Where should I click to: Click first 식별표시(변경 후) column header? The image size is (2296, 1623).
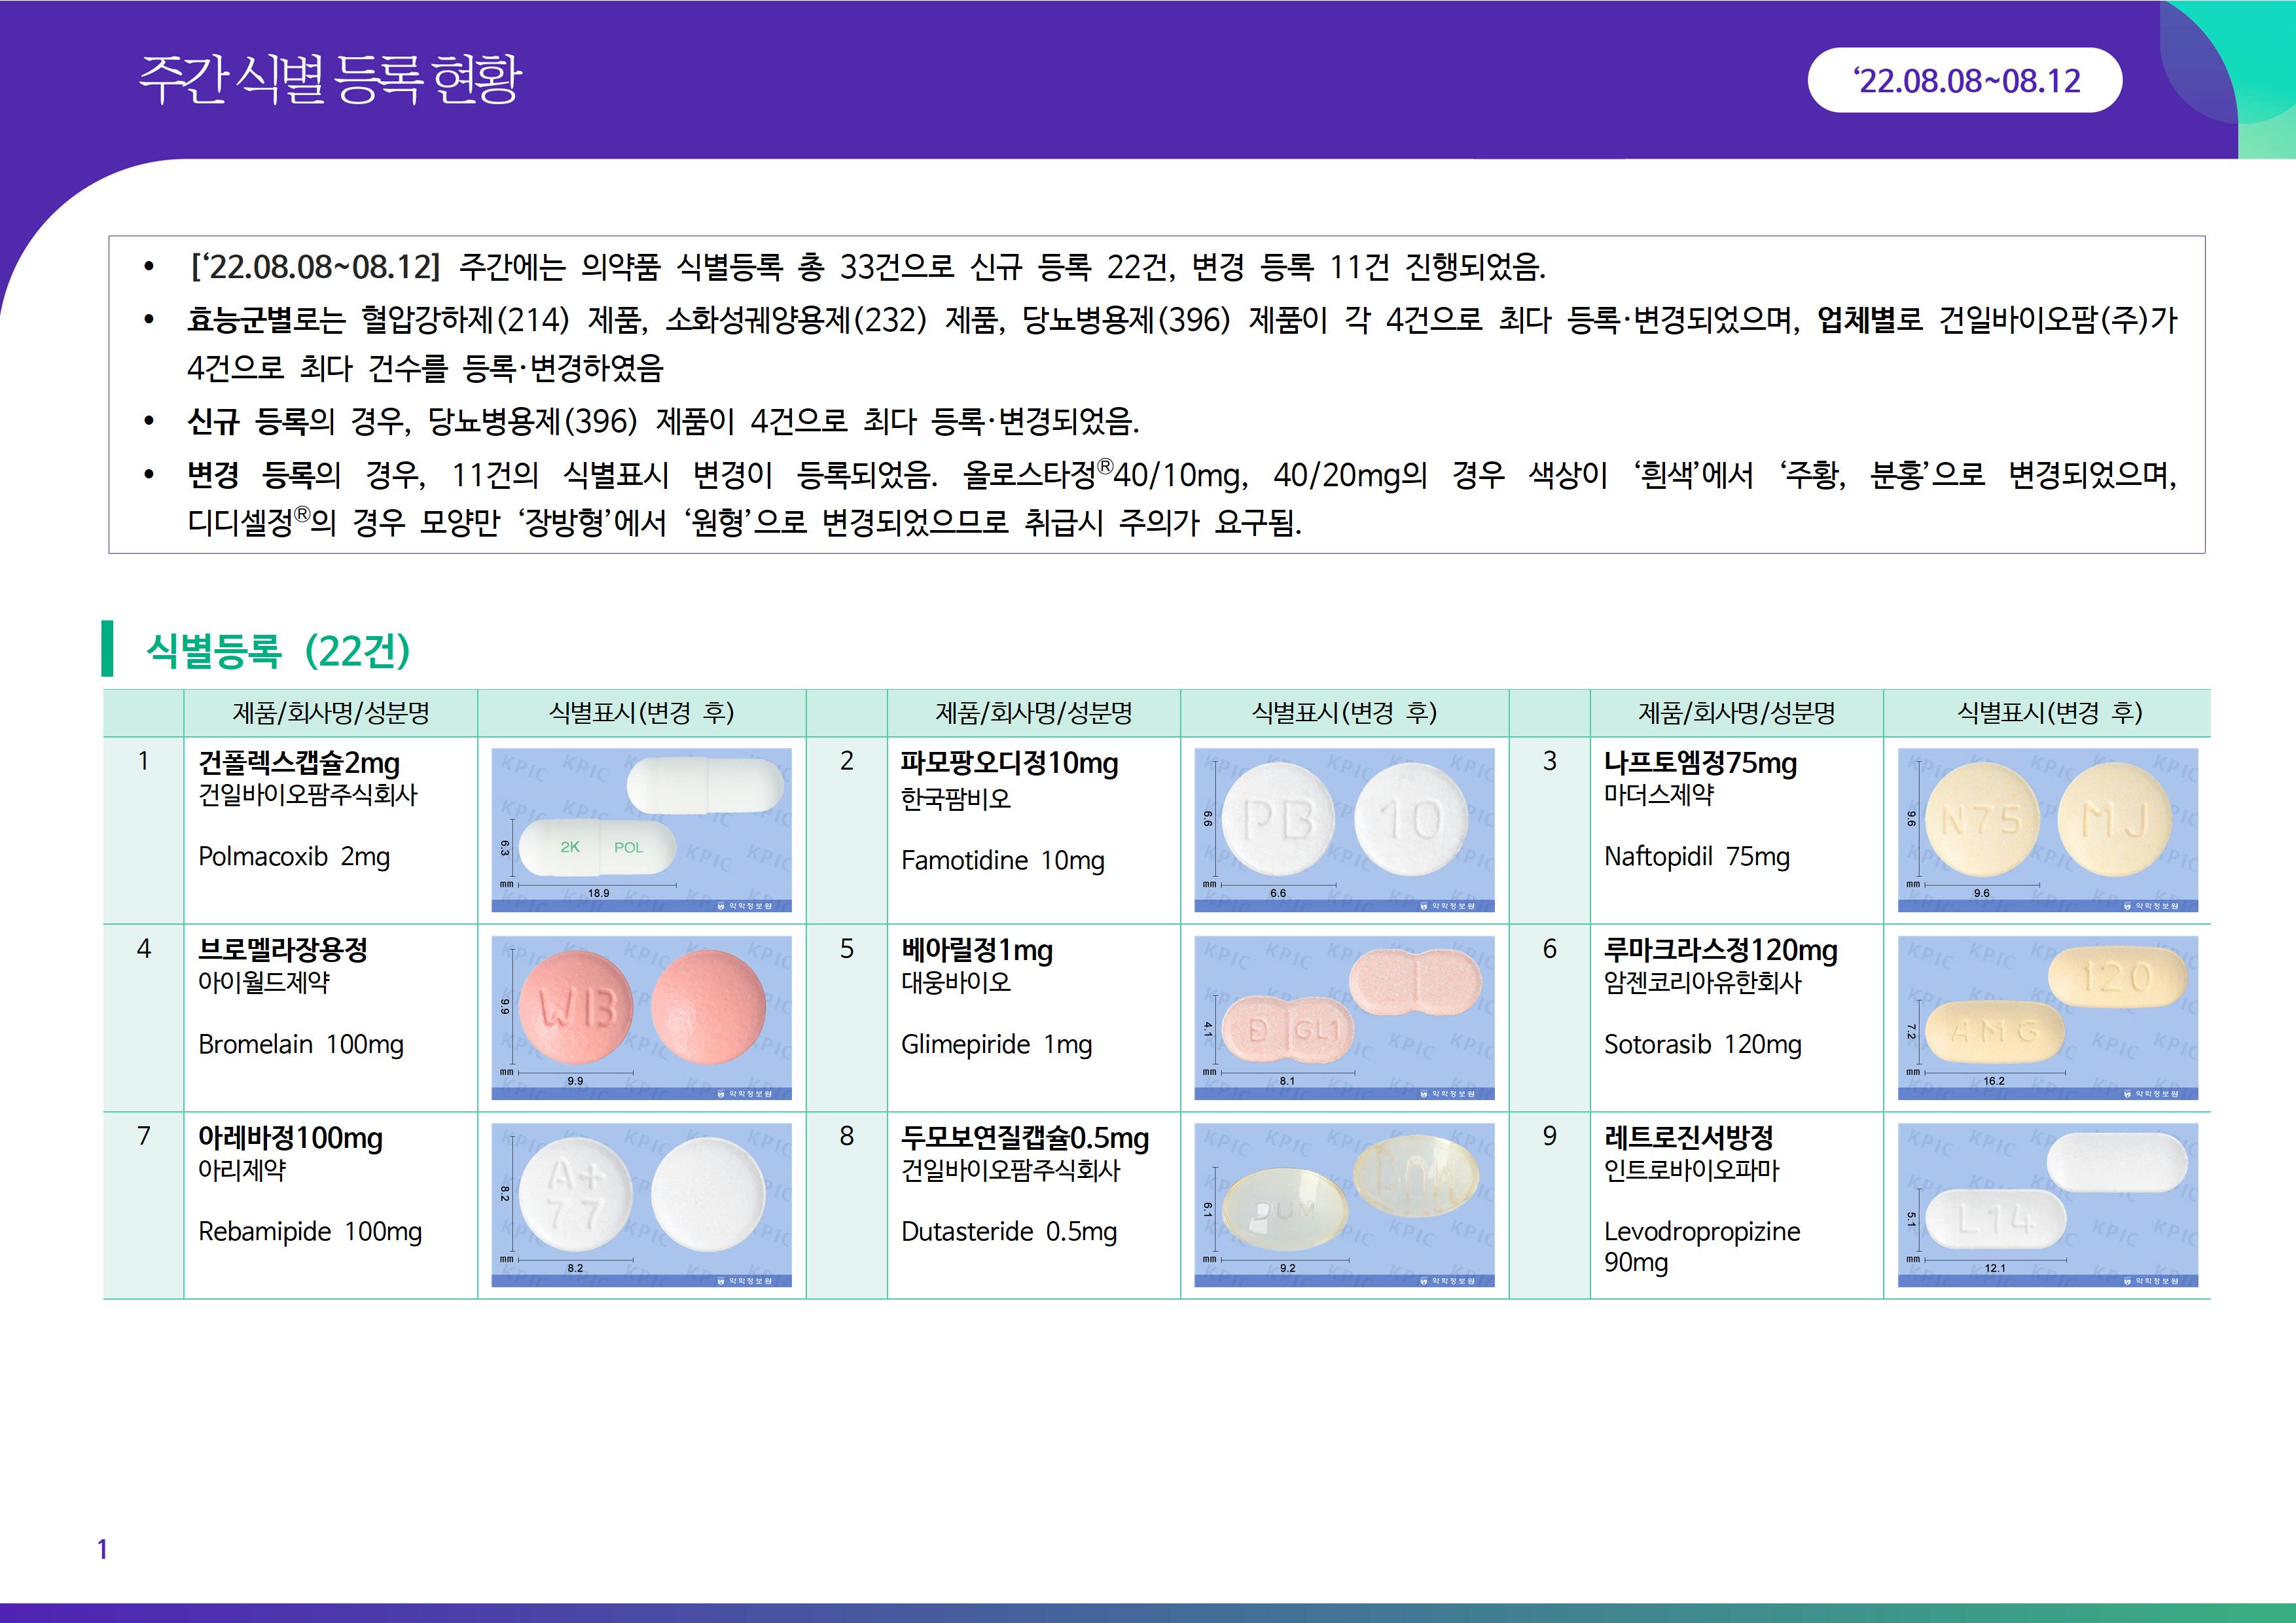[x=641, y=712]
